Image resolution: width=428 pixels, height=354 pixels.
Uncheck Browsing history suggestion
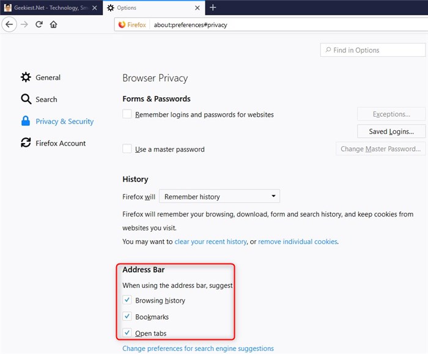pos(127,300)
